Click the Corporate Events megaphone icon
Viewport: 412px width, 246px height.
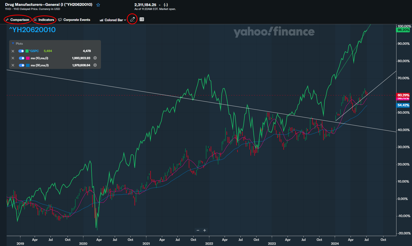point(60,20)
